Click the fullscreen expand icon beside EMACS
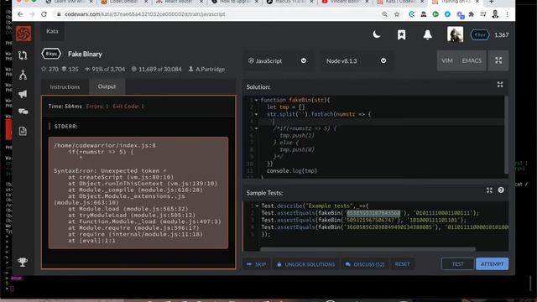This screenshot has width=537, height=302. pos(498,60)
